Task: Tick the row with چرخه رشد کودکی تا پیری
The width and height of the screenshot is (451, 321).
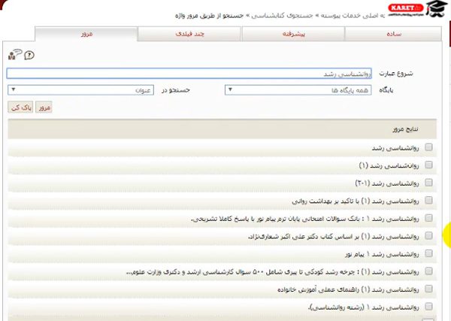Action: (428, 271)
